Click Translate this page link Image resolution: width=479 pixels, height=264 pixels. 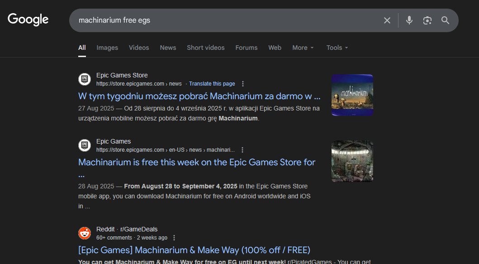[x=212, y=84]
